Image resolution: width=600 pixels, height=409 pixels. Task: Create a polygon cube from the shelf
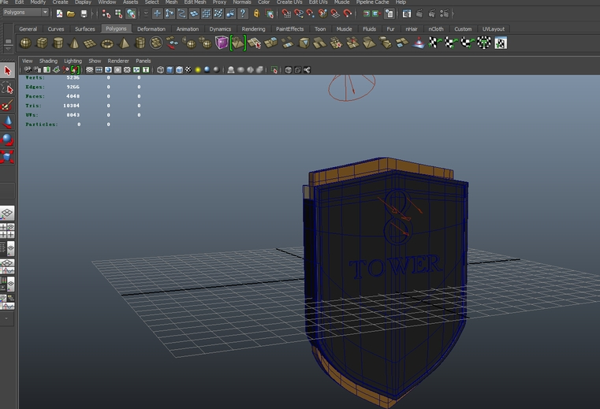[42, 43]
